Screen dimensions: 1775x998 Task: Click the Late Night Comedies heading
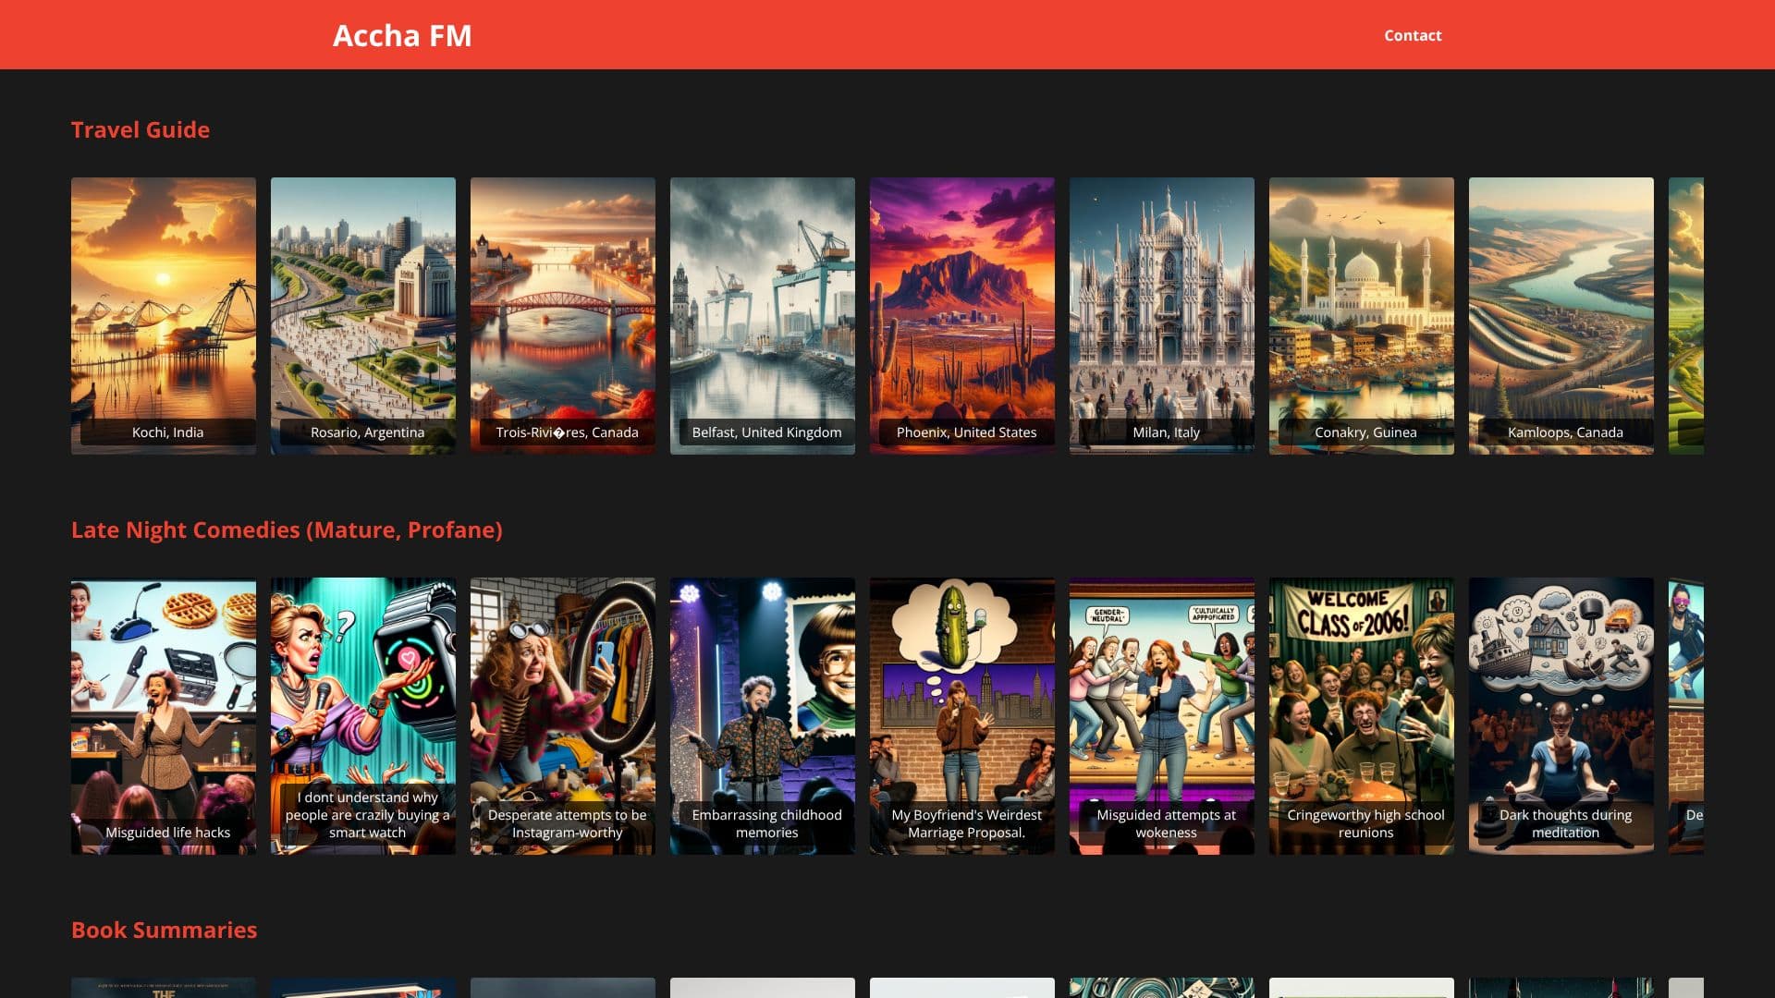[x=287, y=529]
